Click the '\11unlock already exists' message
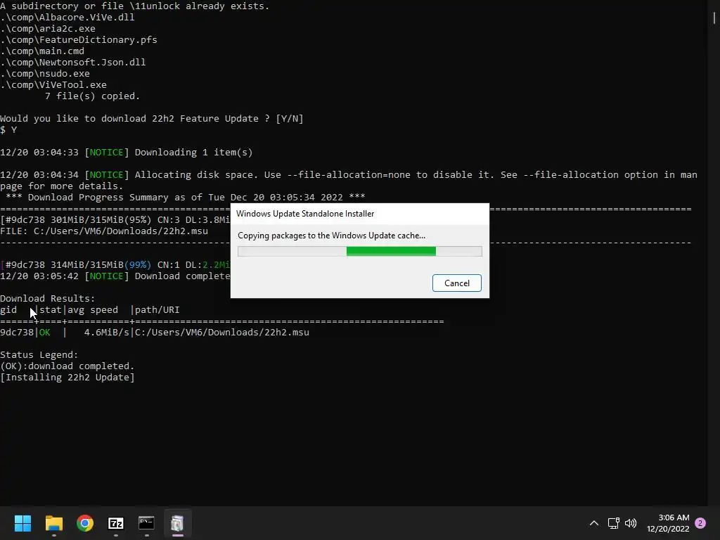The width and height of the screenshot is (720, 540). point(135,6)
